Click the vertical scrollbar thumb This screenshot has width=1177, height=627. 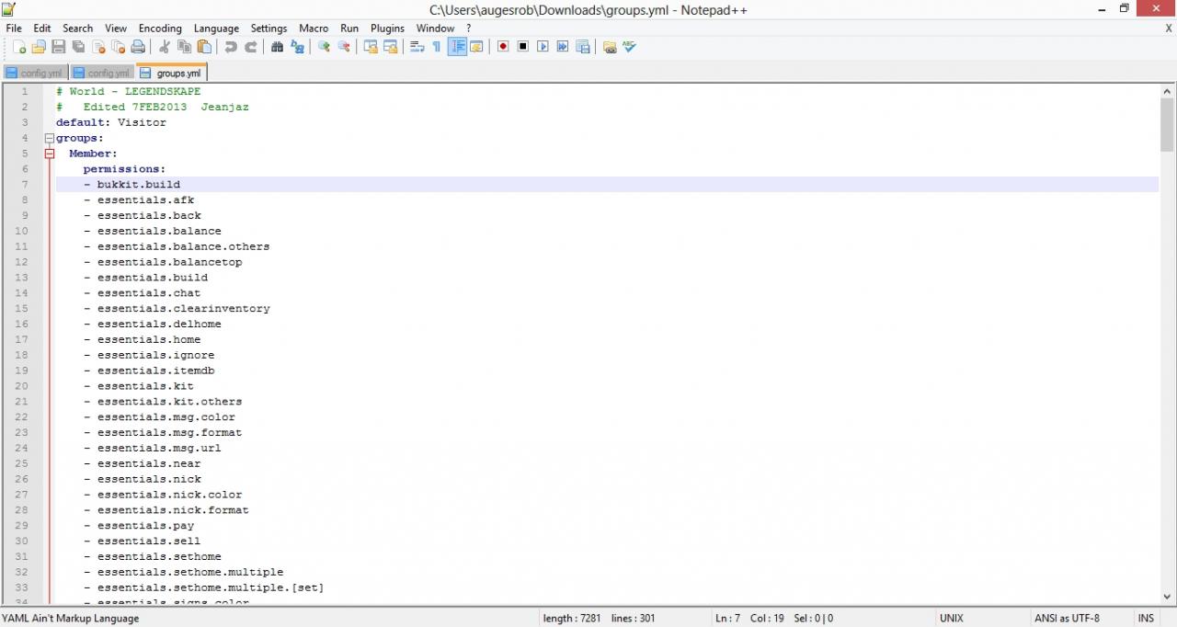[1168, 125]
